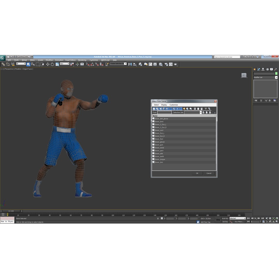
Task: Click Cancel in Select From Scene dialog
Action: (x=209, y=173)
